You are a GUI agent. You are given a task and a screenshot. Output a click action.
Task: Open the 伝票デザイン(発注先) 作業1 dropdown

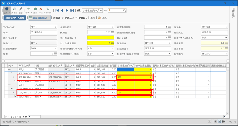click(x=226, y=38)
